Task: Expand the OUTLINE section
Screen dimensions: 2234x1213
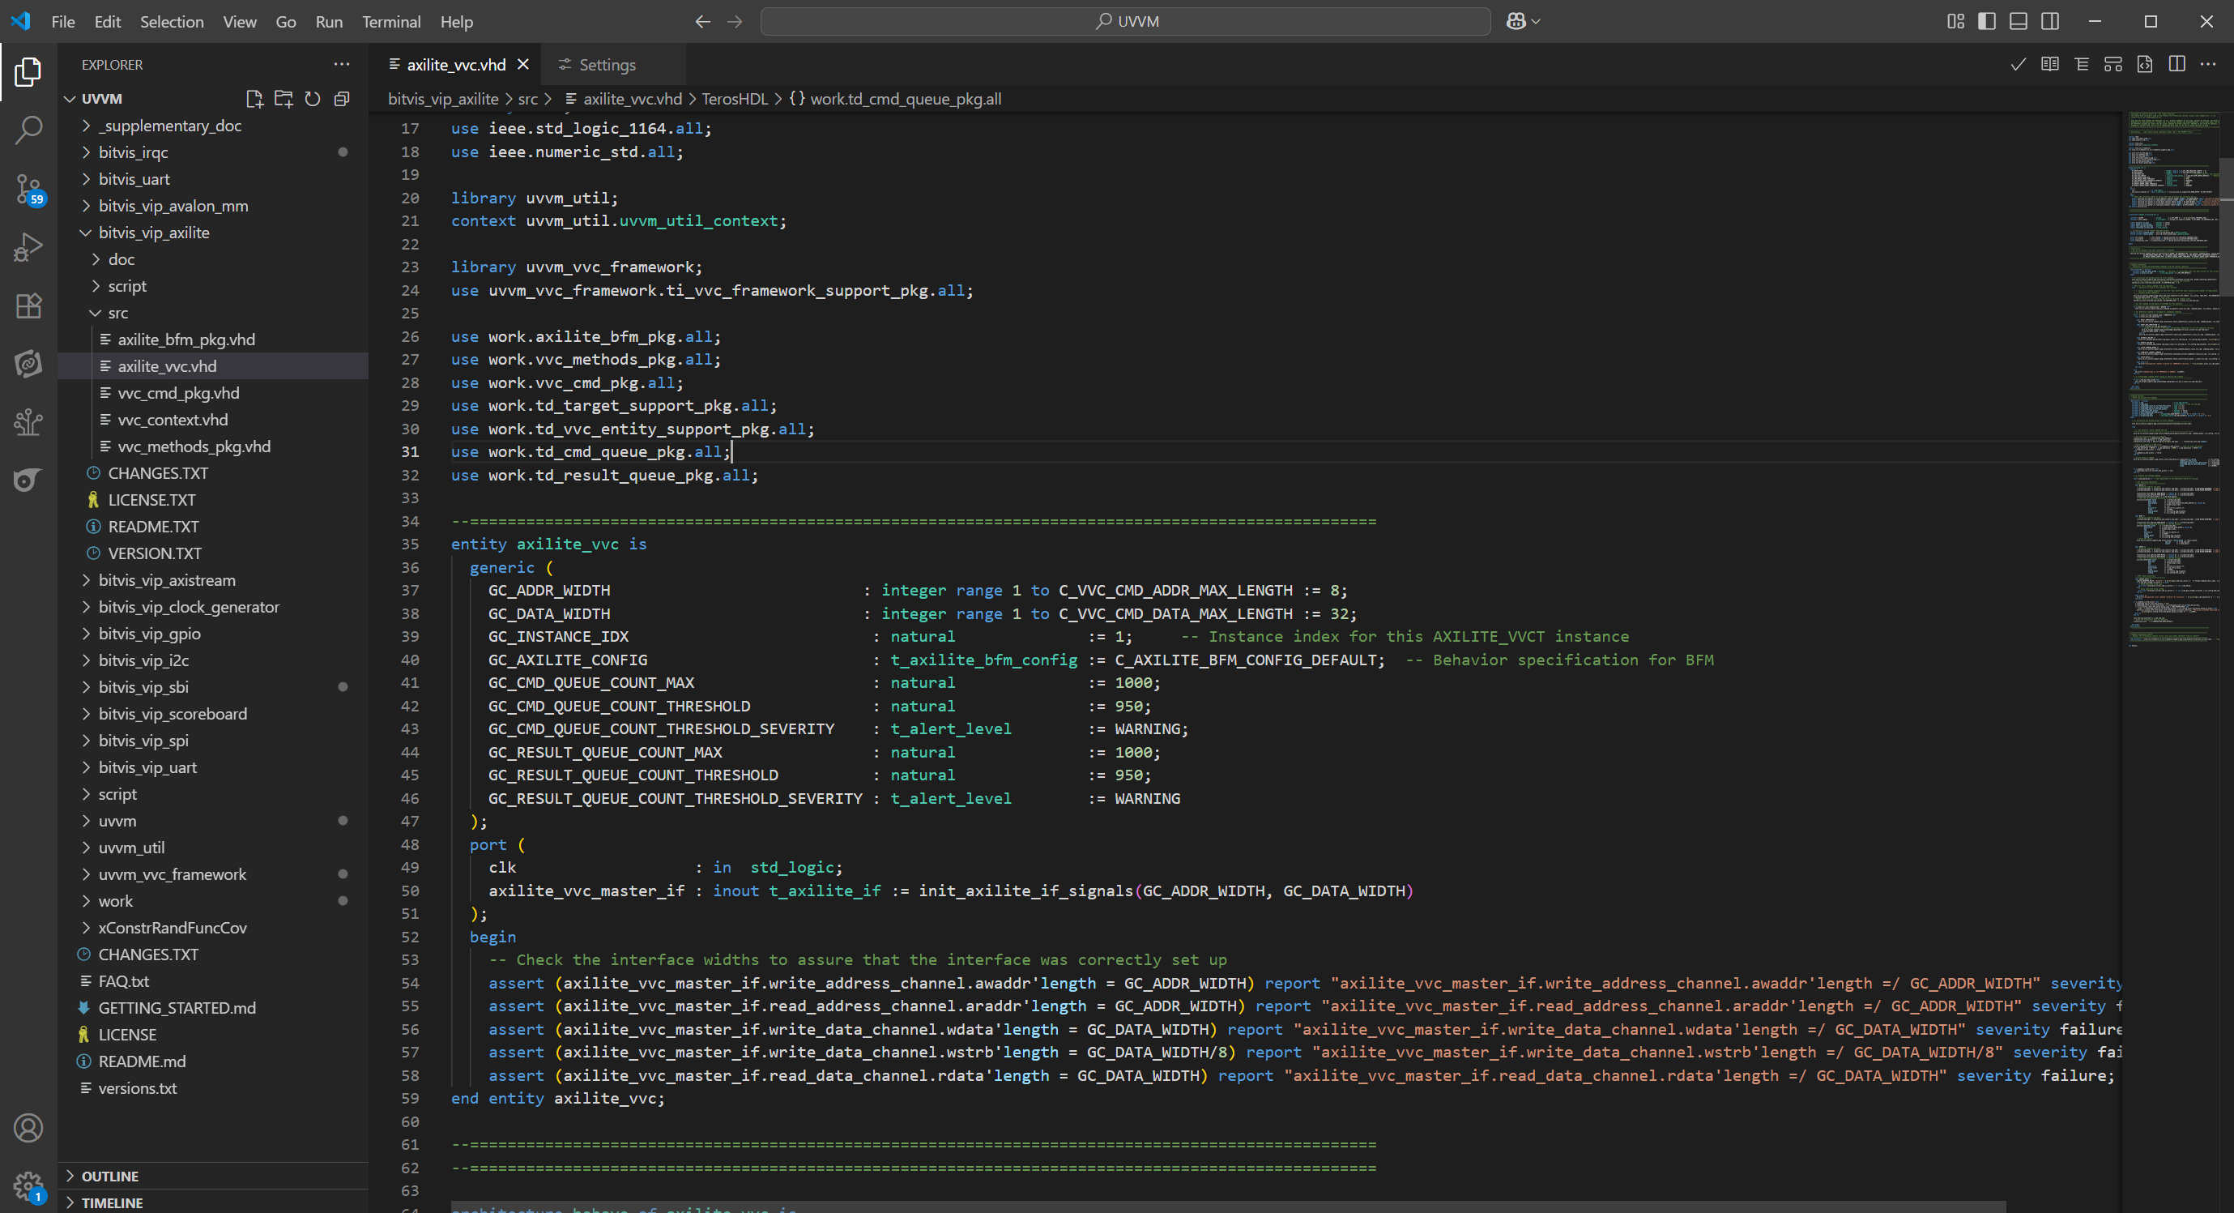Action: click(109, 1176)
